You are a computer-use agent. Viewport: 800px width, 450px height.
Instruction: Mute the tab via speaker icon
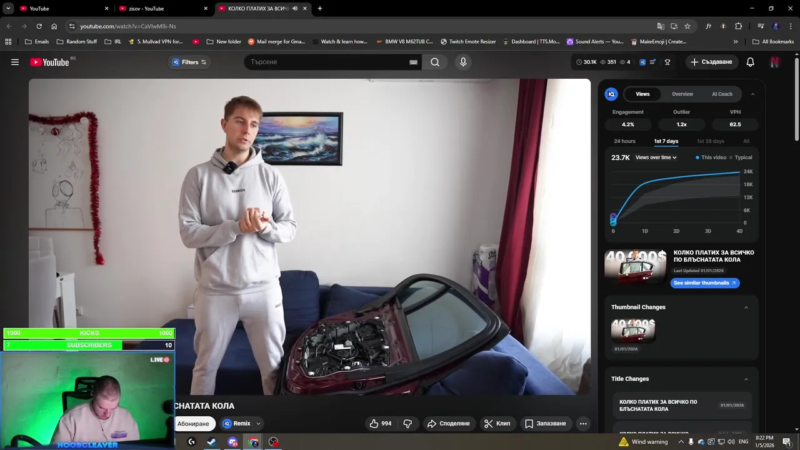pyautogui.click(x=294, y=9)
